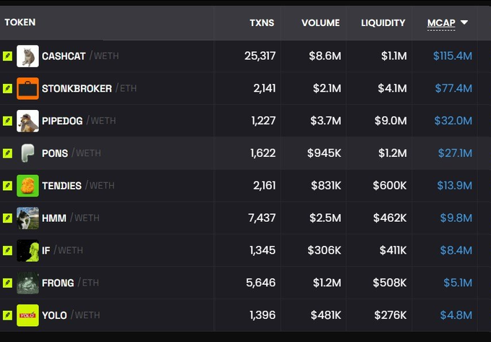Click the green leaf badge beside YOLO
Image resolution: width=491 pixels, height=342 pixels.
pyautogui.click(x=7, y=315)
